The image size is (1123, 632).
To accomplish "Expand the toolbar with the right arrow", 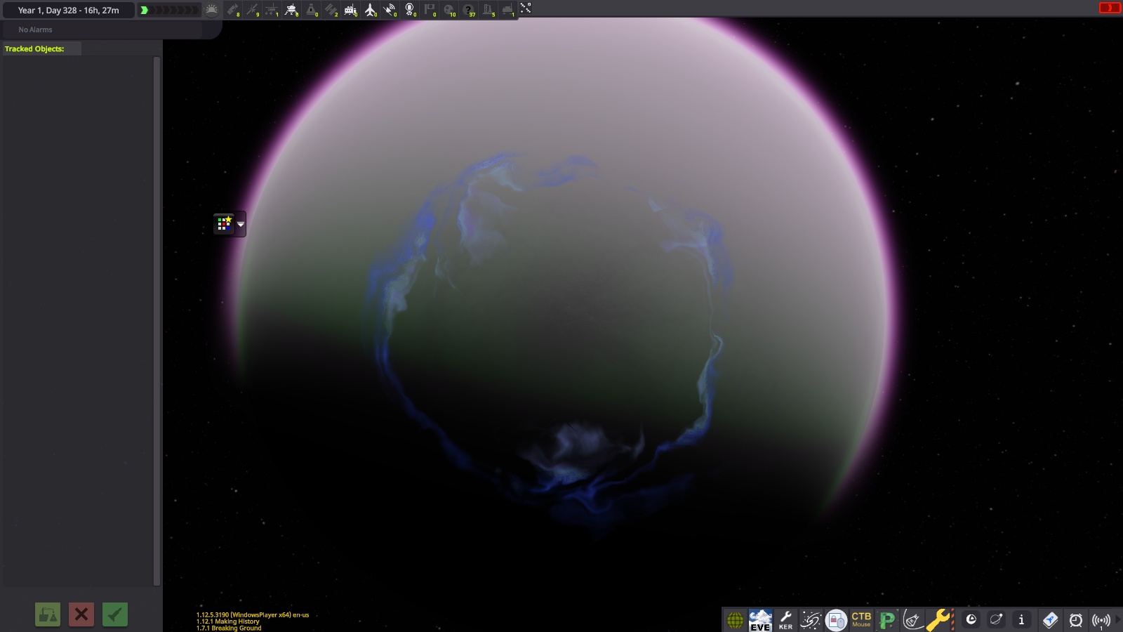I will click(1118, 619).
